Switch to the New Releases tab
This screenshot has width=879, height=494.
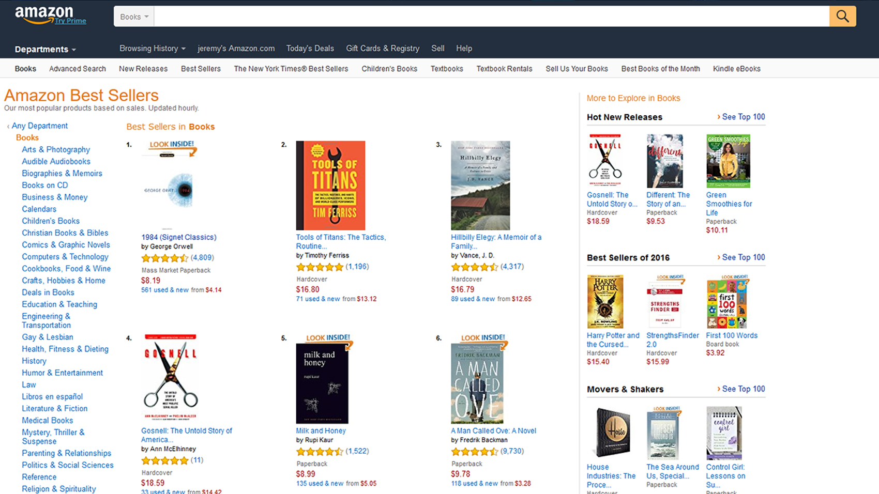click(x=143, y=69)
